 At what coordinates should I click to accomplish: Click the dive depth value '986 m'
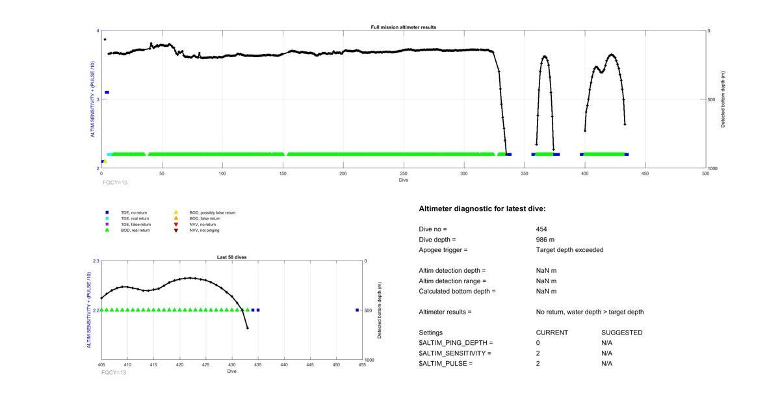tap(545, 240)
